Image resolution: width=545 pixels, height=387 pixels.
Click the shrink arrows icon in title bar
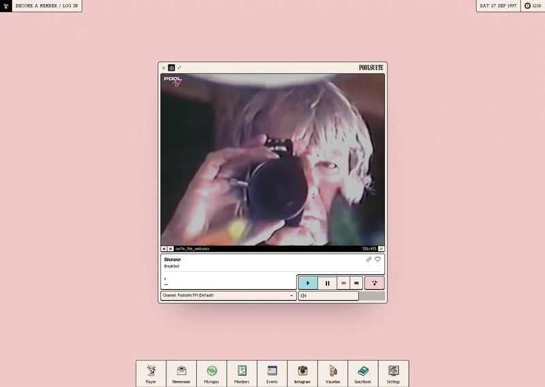pyautogui.click(x=179, y=68)
